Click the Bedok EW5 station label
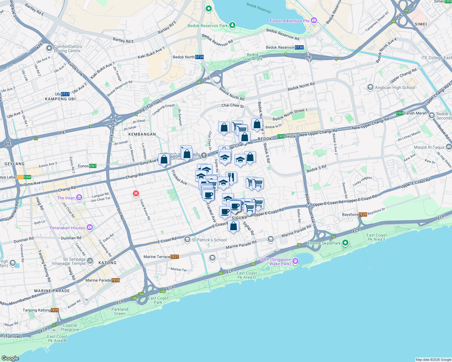This screenshot has width=452, height=362. tap(287, 136)
